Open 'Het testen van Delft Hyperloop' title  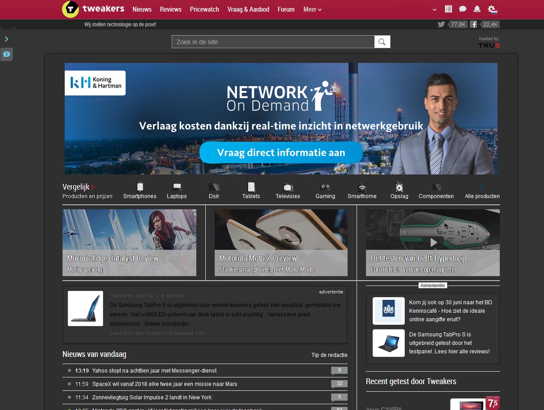point(418,258)
